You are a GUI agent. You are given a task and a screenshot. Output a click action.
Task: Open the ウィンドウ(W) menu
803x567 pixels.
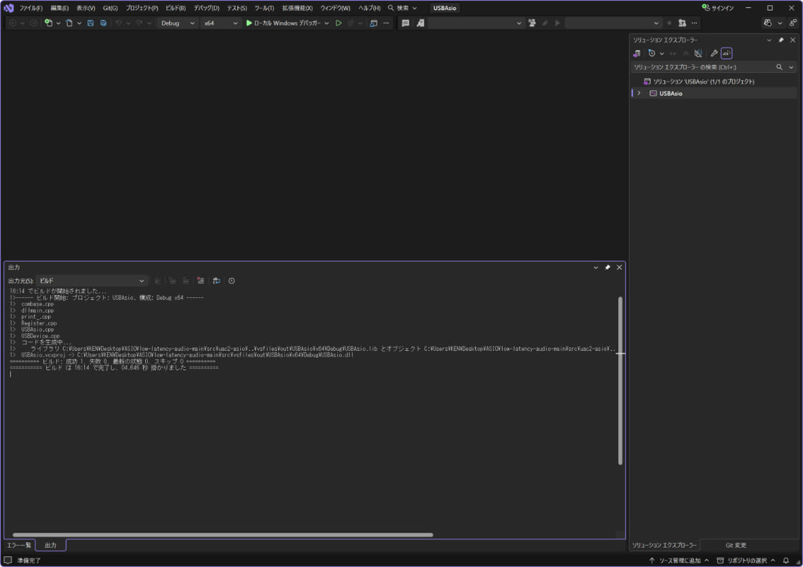(x=335, y=8)
